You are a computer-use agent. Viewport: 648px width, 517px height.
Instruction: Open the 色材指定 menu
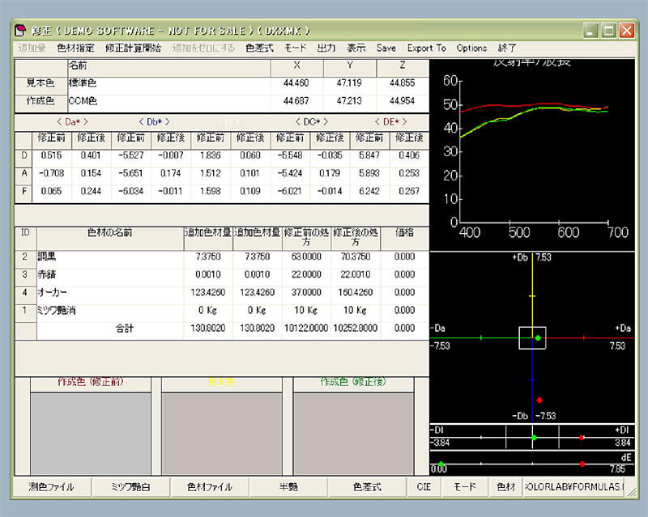tap(75, 49)
